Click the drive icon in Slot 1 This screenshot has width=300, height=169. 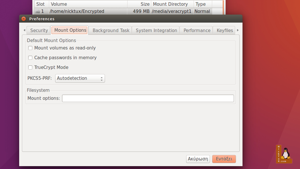point(37,12)
